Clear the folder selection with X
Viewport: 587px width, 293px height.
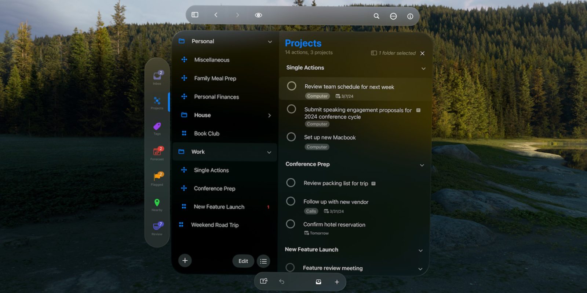point(422,53)
